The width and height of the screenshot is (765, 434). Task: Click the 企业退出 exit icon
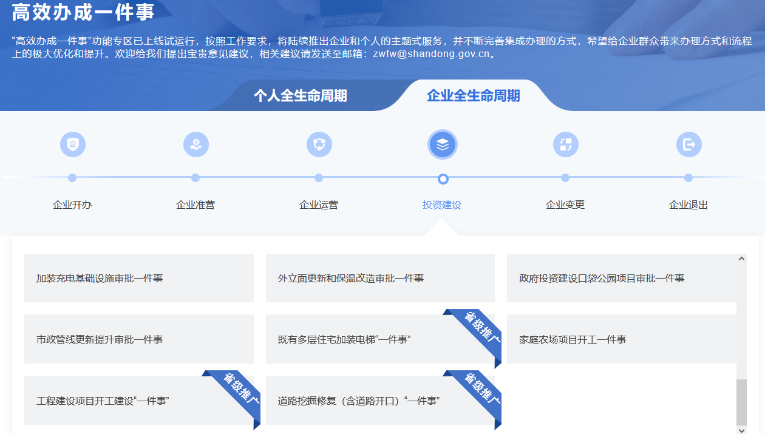pyautogui.click(x=688, y=144)
